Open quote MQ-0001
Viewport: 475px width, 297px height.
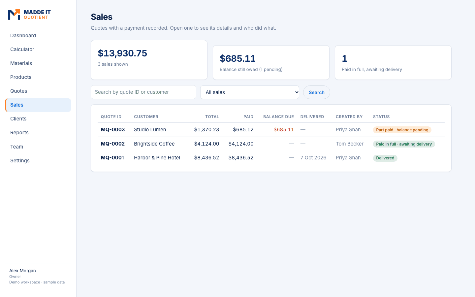[112, 158]
